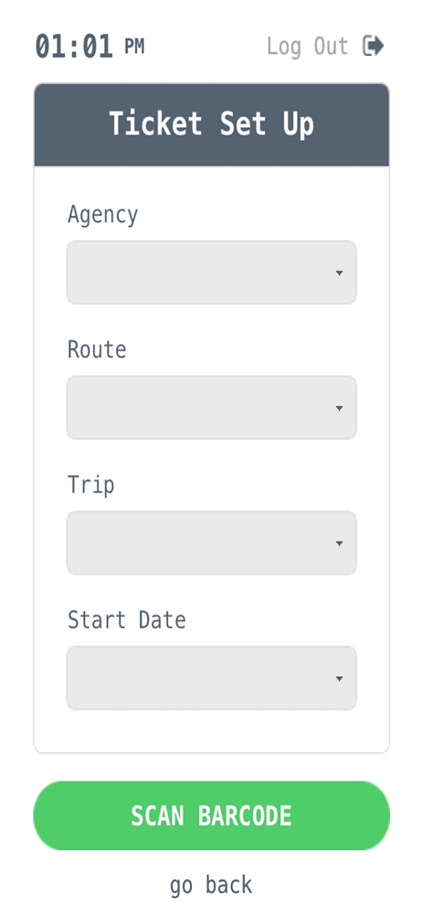The width and height of the screenshot is (422, 915).
Task: Open the Start Date dropdown field
Action: 212,678
